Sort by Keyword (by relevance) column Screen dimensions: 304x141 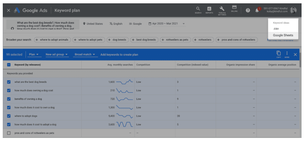click(28, 65)
